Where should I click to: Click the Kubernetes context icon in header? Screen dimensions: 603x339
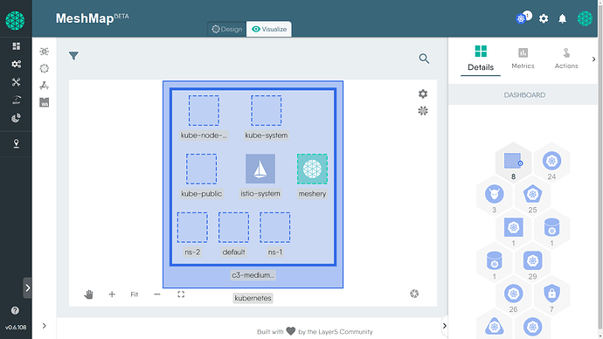tap(521, 18)
